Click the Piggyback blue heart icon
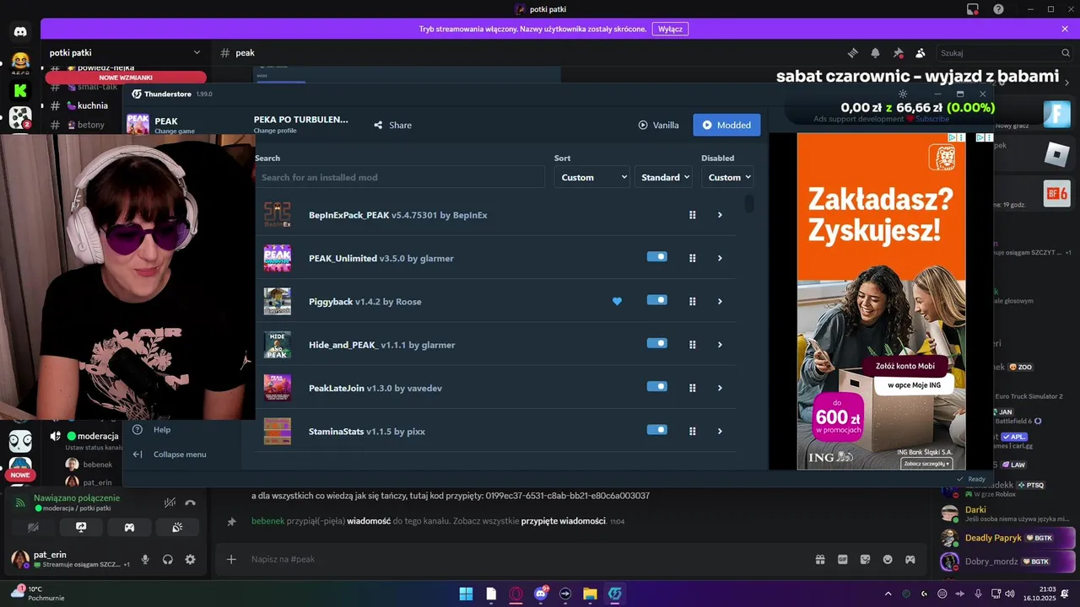The image size is (1080, 607). pyautogui.click(x=617, y=301)
